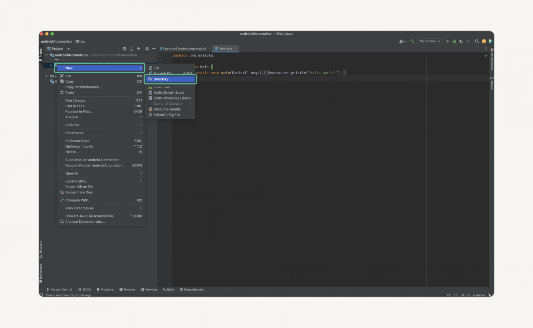Choose Convert Java File to Kotlin File
This screenshot has height=328, width=533.
(101, 216)
